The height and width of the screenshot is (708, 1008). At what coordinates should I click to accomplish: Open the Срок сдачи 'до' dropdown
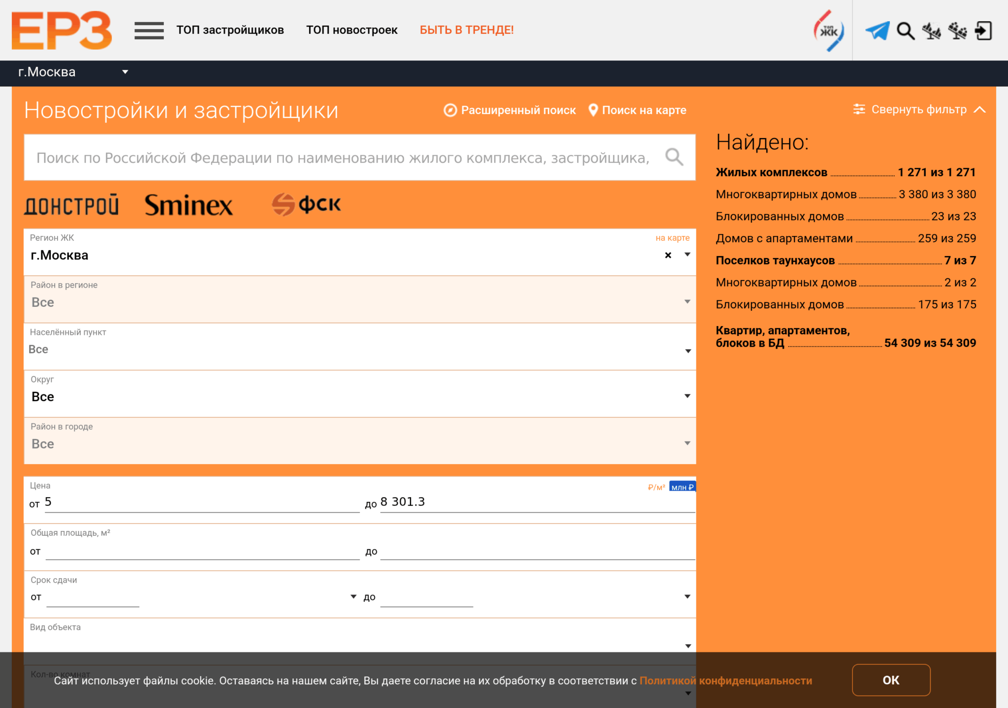pyautogui.click(x=688, y=597)
